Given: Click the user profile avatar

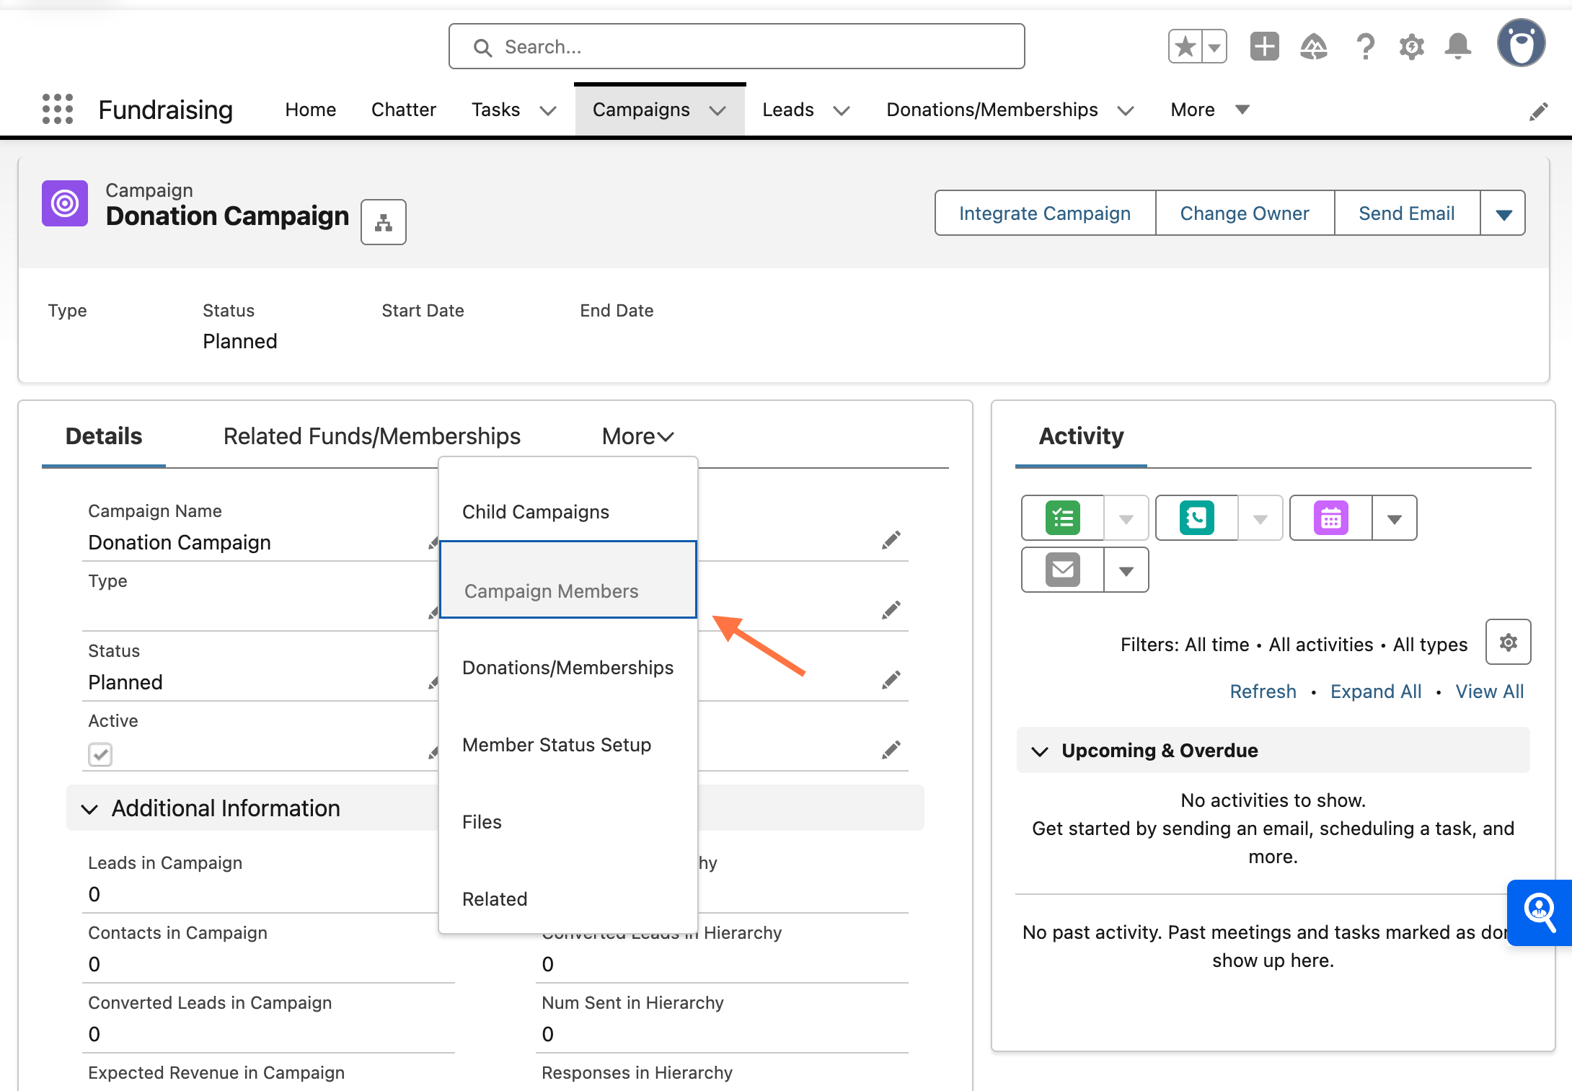Looking at the screenshot, I should click(x=1522, y=43).
